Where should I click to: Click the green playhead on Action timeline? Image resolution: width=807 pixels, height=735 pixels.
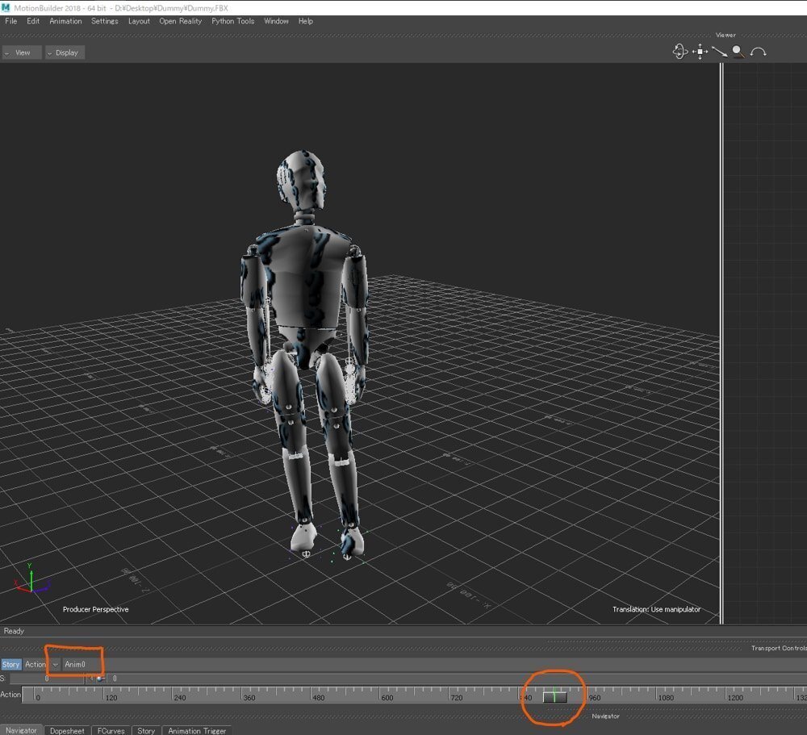coord(554,695)
